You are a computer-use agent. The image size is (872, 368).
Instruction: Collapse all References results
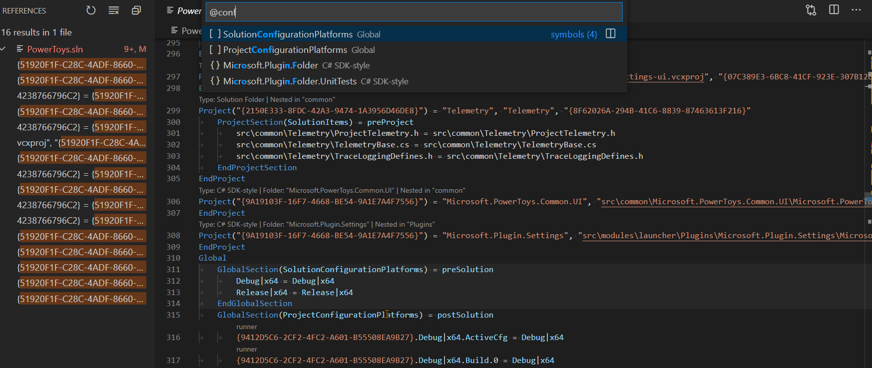tap(136, 10)
